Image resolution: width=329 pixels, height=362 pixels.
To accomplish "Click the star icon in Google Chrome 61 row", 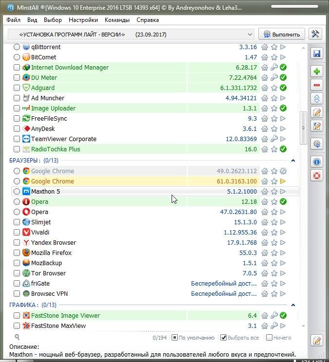I will click(274, 181).
